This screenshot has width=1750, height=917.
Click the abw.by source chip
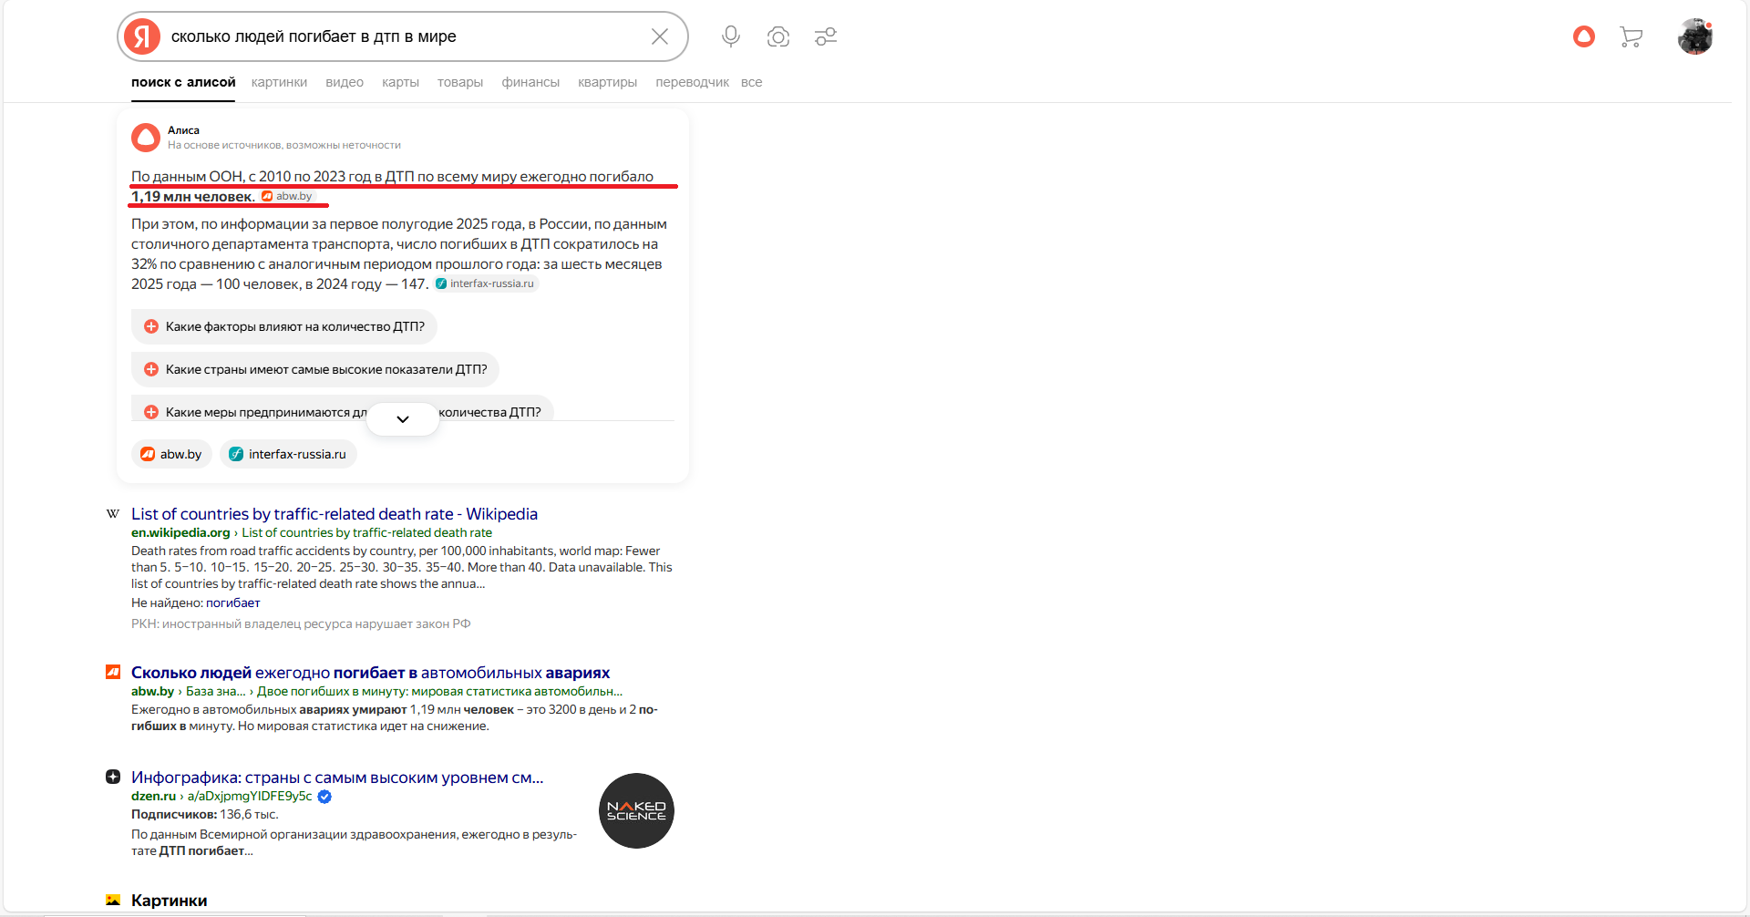point(171,454)
